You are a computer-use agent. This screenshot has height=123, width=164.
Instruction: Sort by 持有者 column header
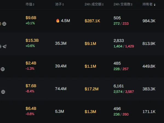pyautogui.click(x=149, y=4)
